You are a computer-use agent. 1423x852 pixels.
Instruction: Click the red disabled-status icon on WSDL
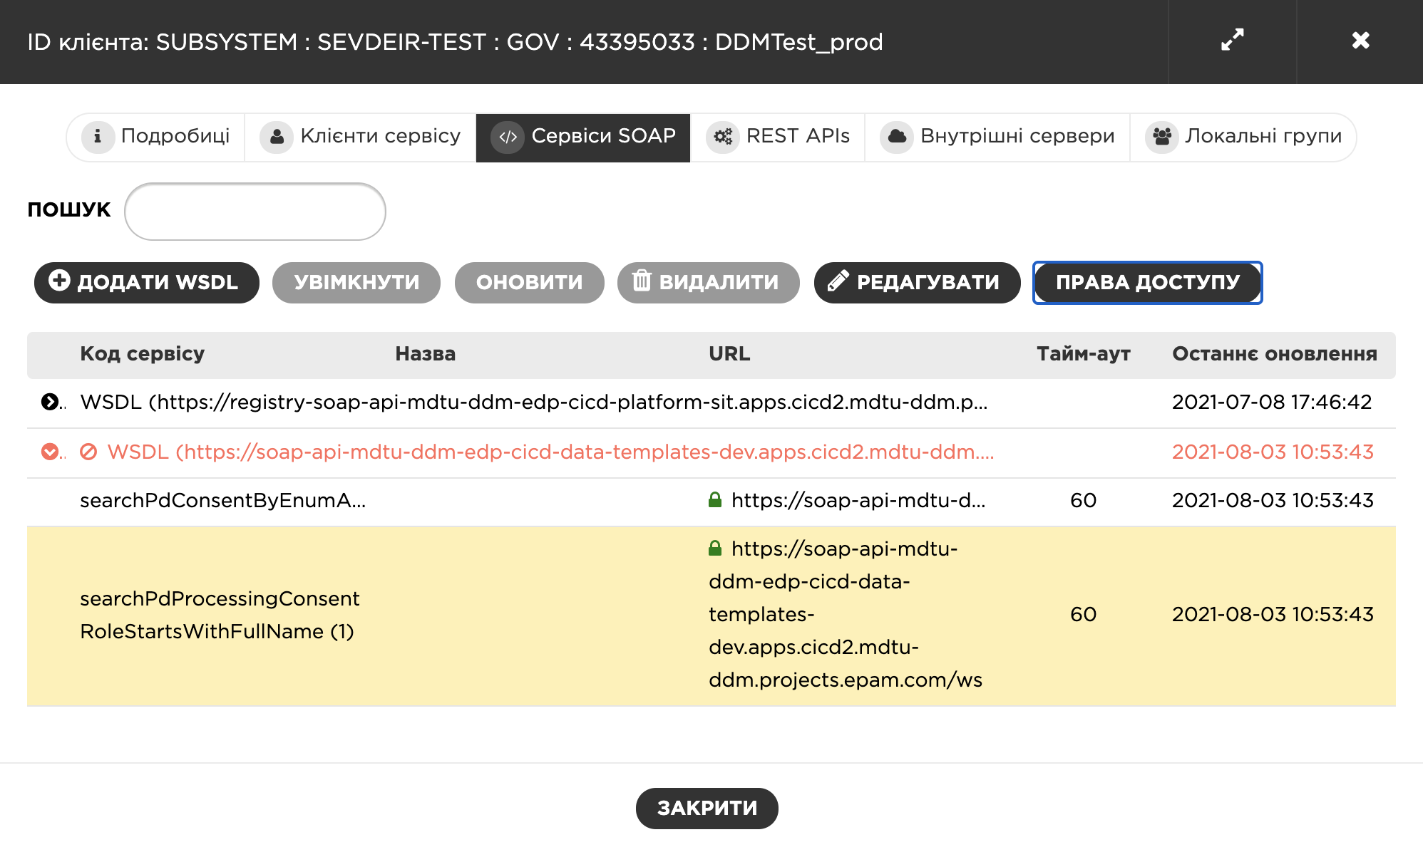tap(88, 452)
